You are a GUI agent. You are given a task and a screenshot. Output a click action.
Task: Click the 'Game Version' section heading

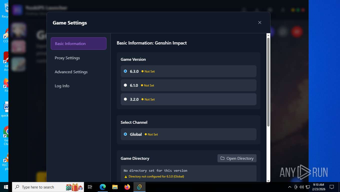coord(133,59)
